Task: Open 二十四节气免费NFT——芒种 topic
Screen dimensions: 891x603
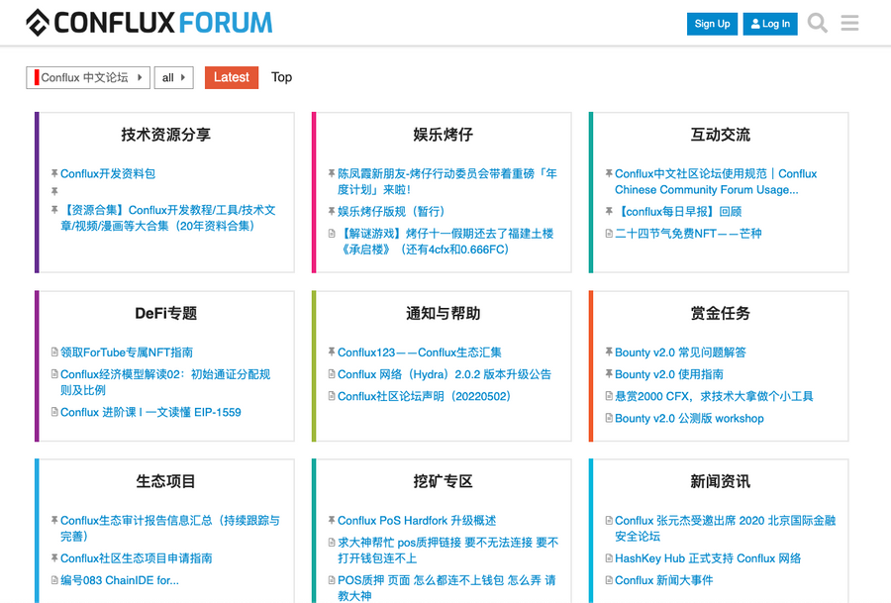Action: [688, 234]
